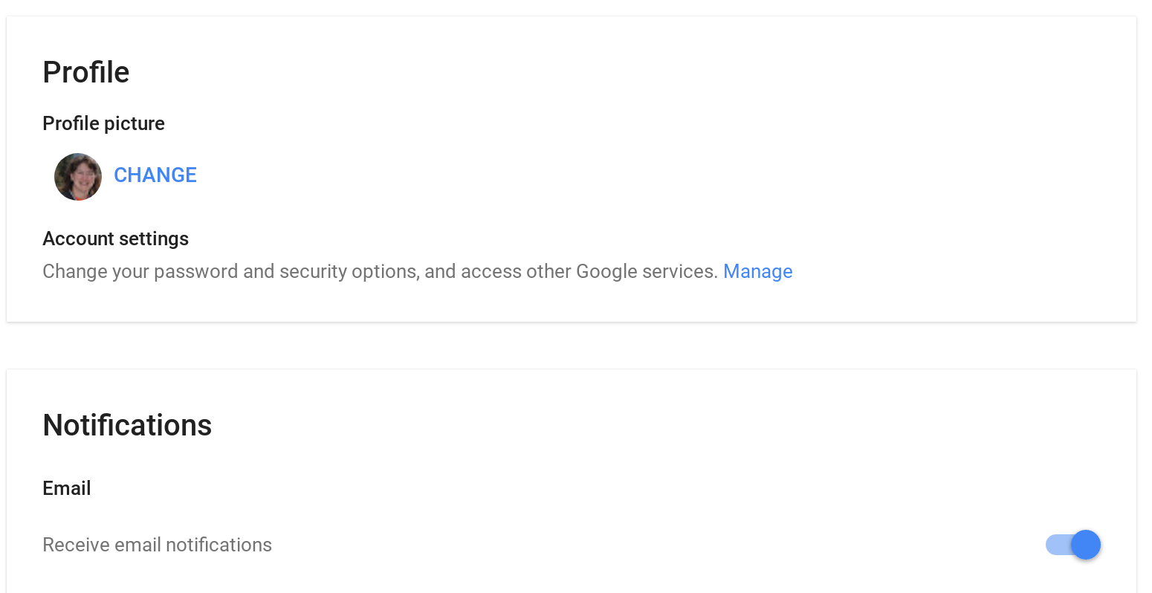Select the Email subheading under Notifications

tap(67, 488)
